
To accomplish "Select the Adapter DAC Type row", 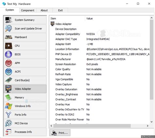I will click(100, 39).
